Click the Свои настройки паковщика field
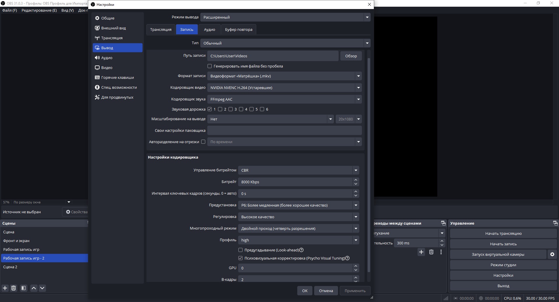The image size is (559, 302). click(x=284, y=130)
